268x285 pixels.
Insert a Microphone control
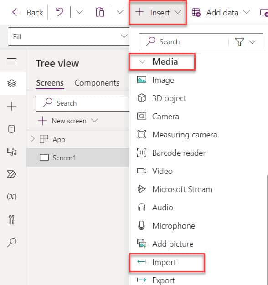click(x=166, y=225)
